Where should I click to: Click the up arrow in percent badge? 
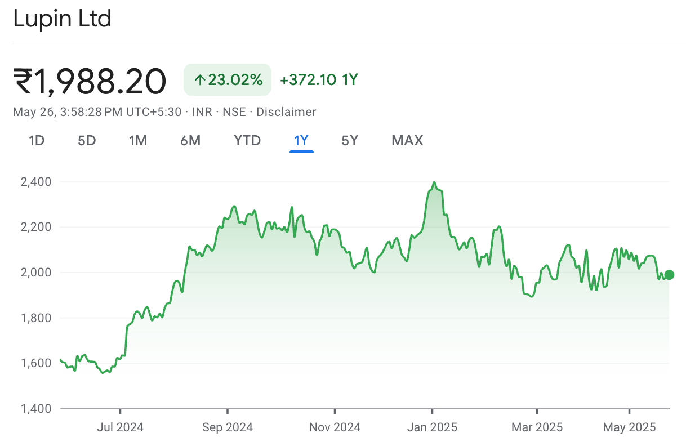pyautogui.click(x=199, y=80)
